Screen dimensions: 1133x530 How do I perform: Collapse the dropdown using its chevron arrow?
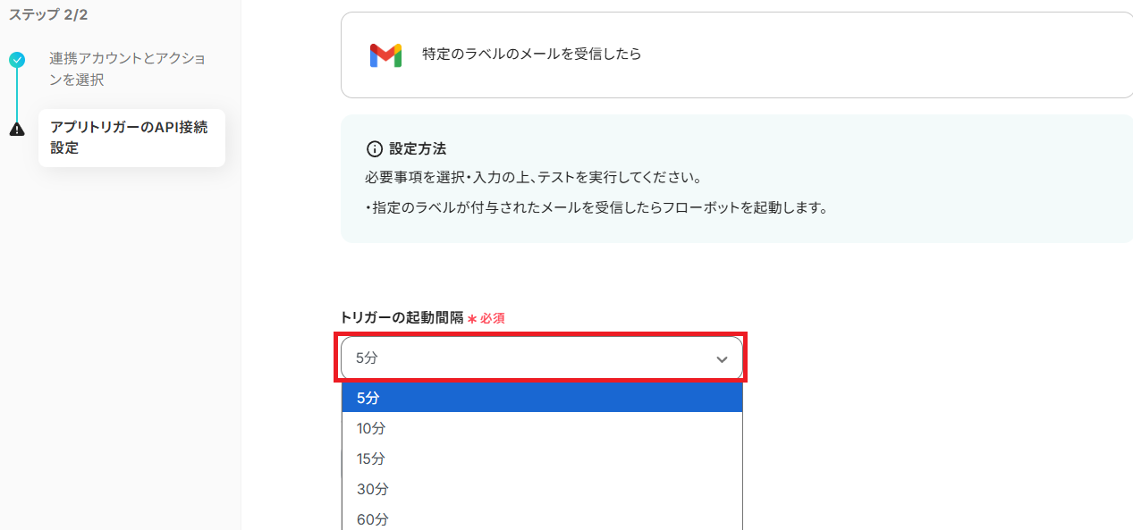[x=722, y=359]
